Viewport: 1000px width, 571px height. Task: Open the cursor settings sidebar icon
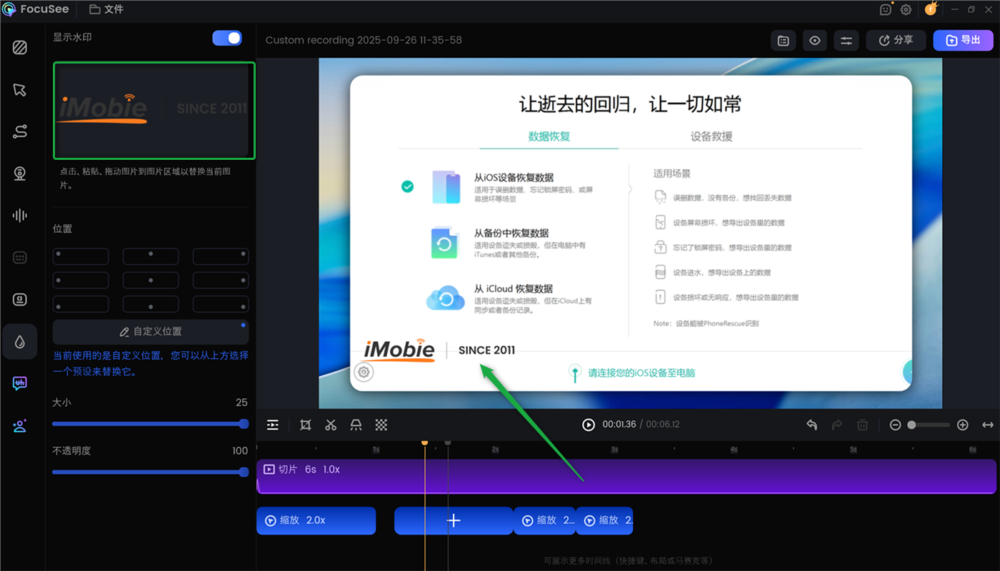[x=20, y=90]
